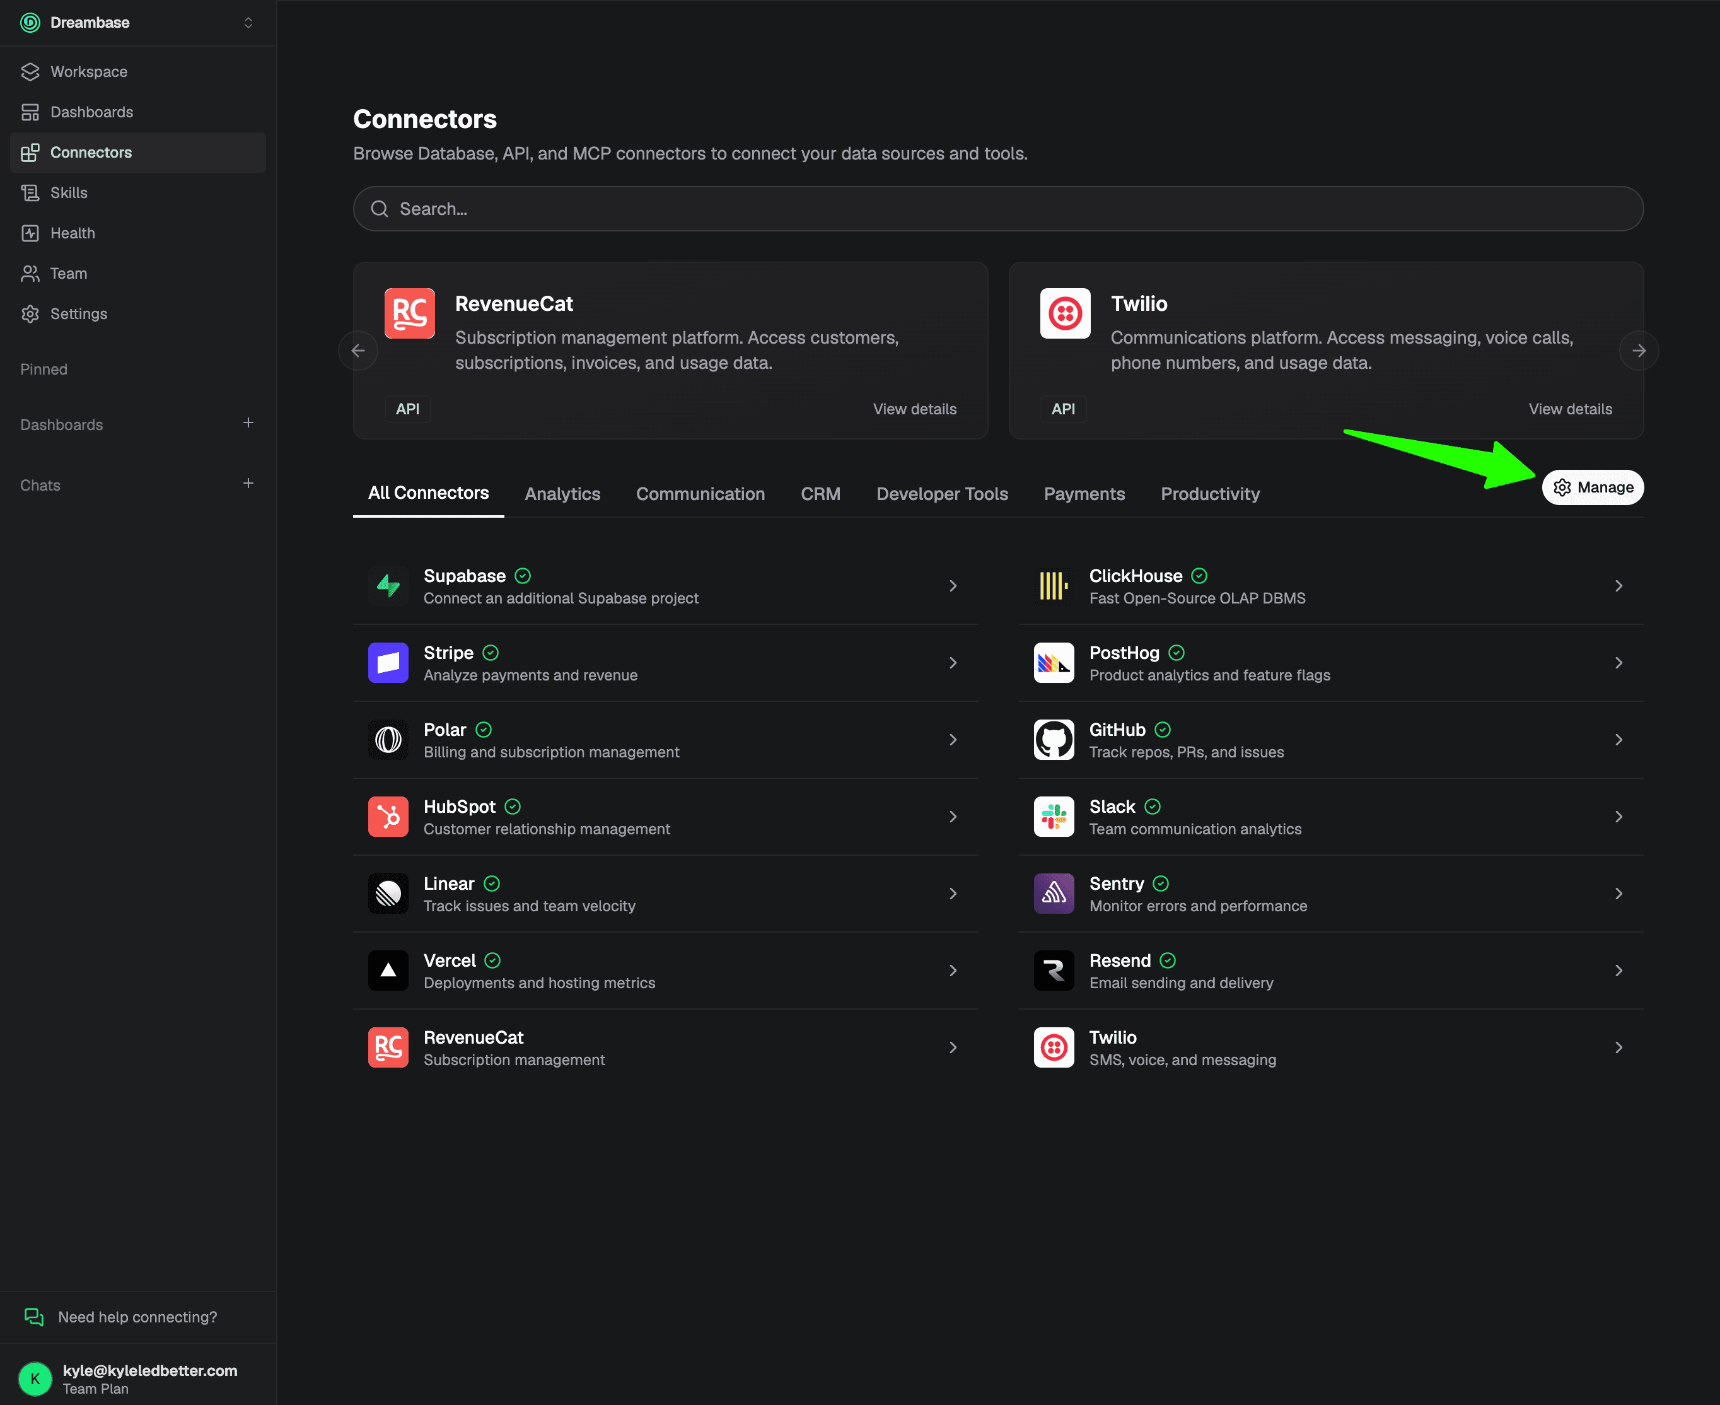Click the Stripe connector icon
The width and height of the screenshot is (1720, 1405).
point(388,663)
